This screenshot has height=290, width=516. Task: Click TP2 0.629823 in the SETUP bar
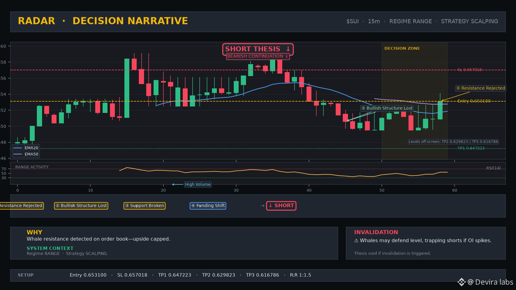(x=219, y=275)
